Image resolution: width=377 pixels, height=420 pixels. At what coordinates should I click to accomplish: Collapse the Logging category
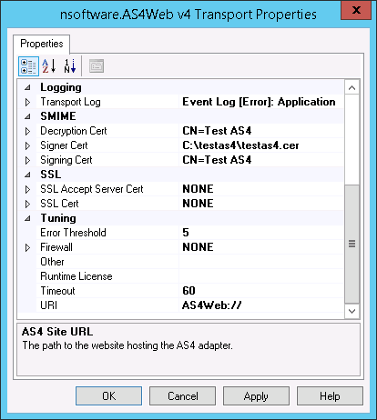(x=27, y=87)
